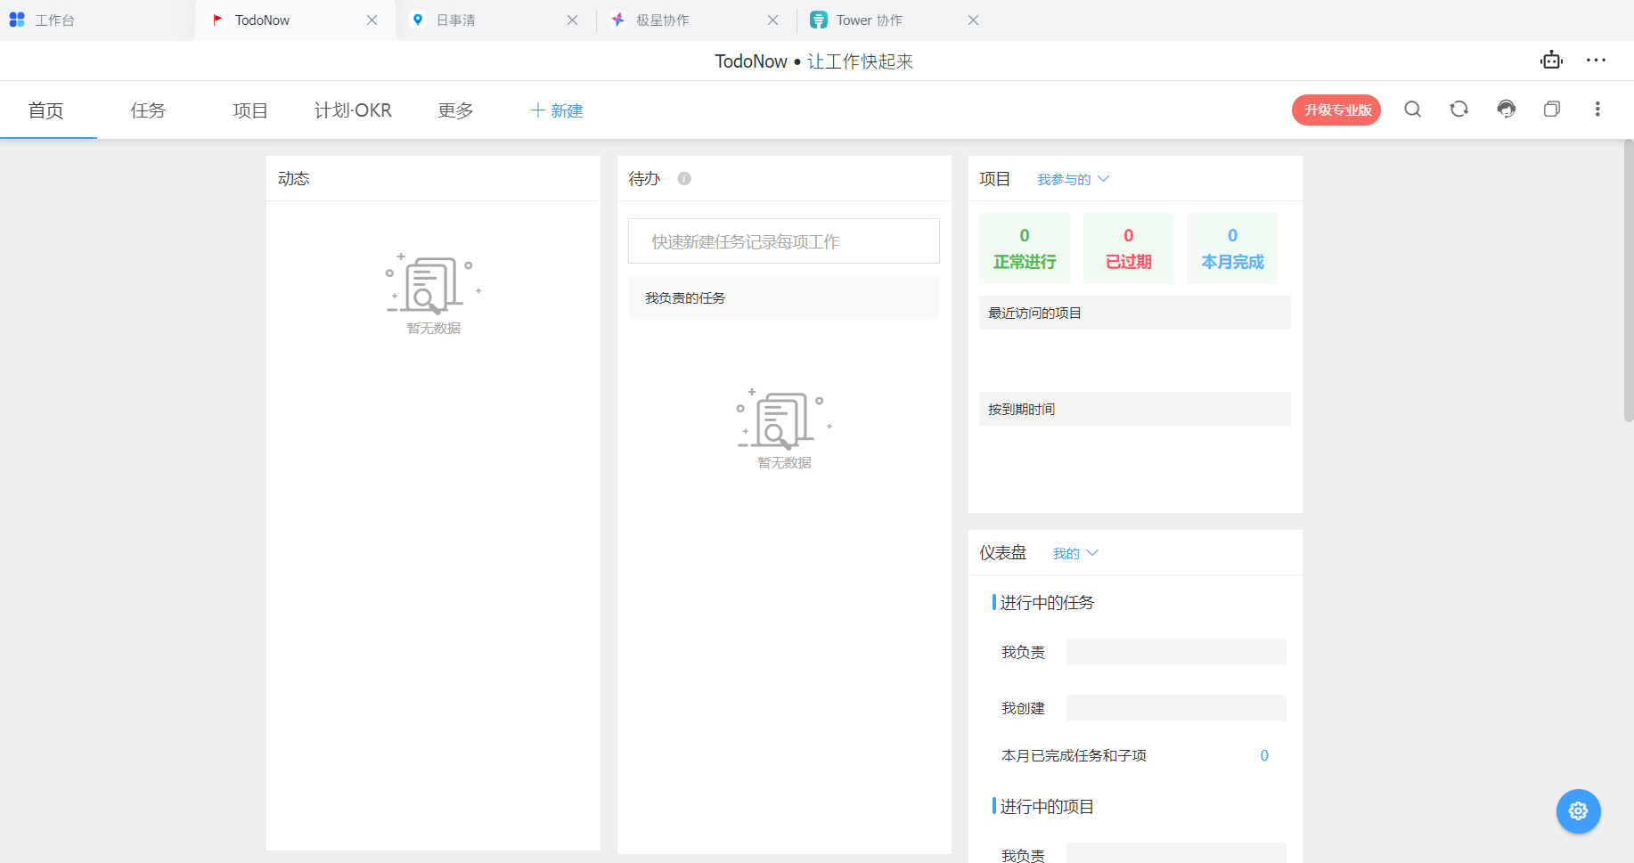This screenshot has height=863, width=1634.
Task: Click the 进行中的项目 heading
Action: (1047, 807)
